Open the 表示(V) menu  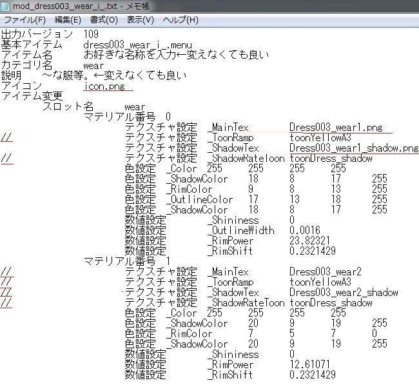141,20
